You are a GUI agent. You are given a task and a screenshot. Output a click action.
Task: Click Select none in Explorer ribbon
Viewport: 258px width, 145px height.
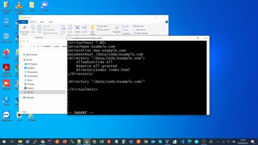click(x=139, y=30)
